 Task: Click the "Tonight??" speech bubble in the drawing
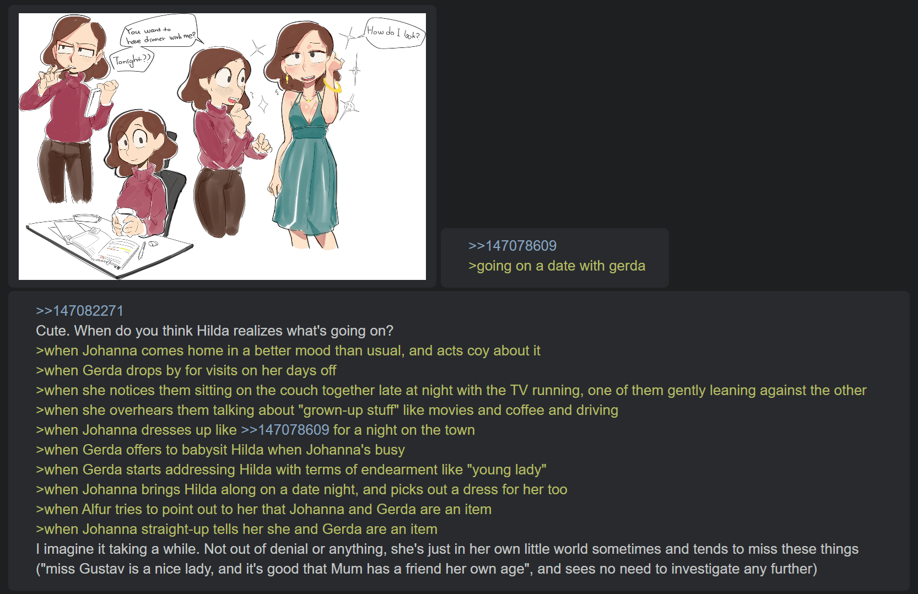click(132, 61)
